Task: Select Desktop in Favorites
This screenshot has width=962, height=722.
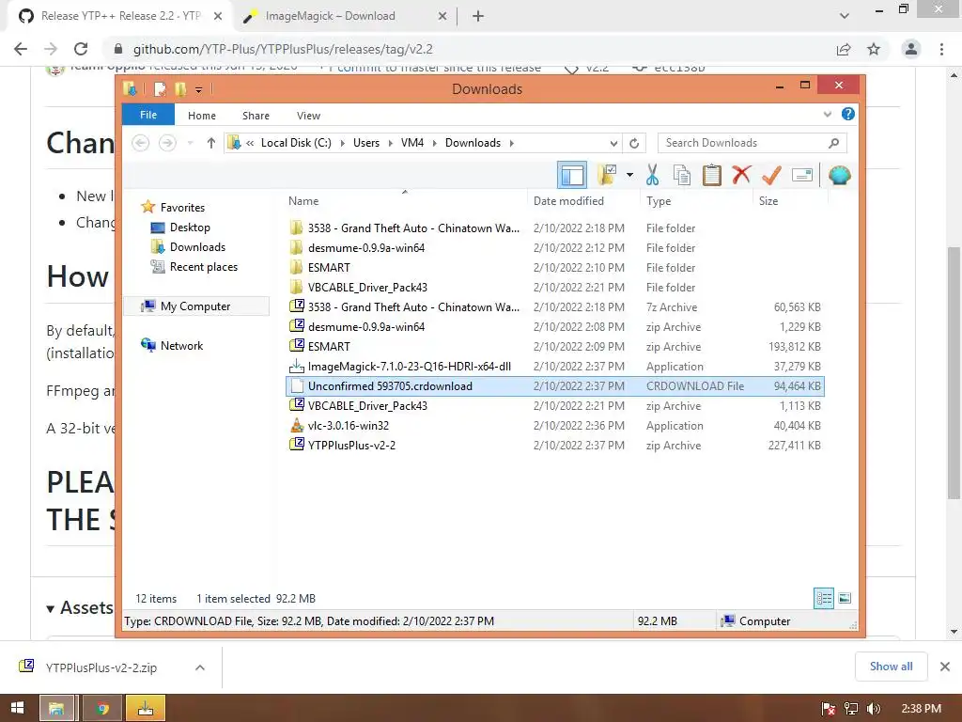Action: pyautogui.click(x=190, y=228)
